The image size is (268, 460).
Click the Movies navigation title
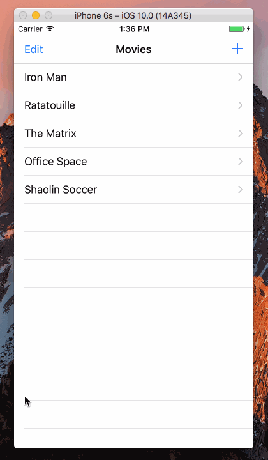[x=133, y=49]
